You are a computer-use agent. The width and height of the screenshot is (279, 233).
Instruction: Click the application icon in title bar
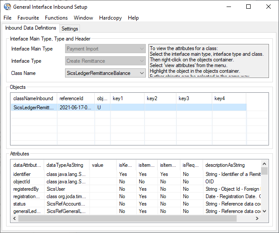7,7
